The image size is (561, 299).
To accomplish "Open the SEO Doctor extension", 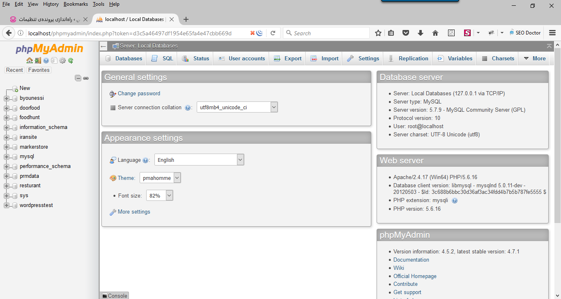I will click(x=525, y=33).
